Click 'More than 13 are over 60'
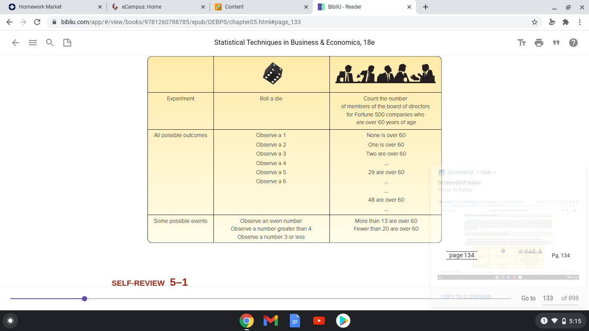 click(x=386, y=221)
